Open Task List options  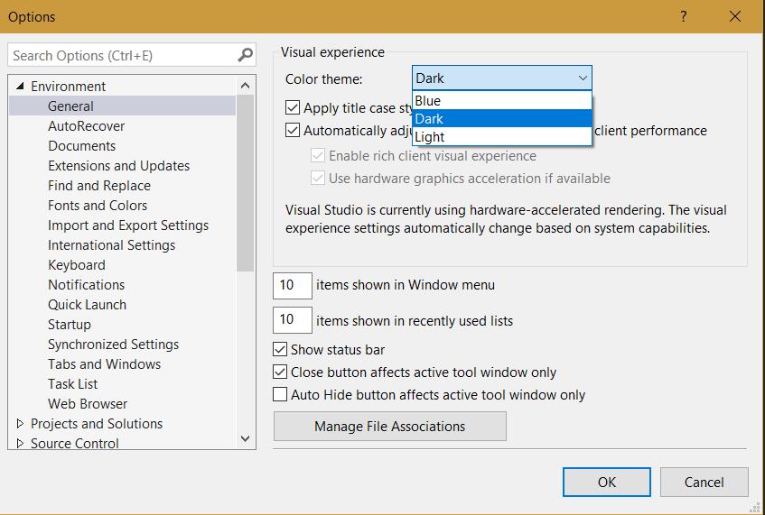(x=72, y=384)
